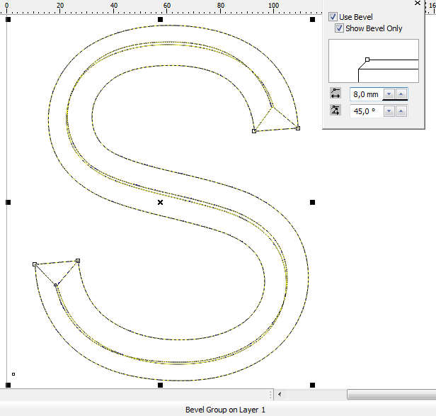Click the middle-left selection handle
The height and width of the screenshot is (416, 436).
8,203
